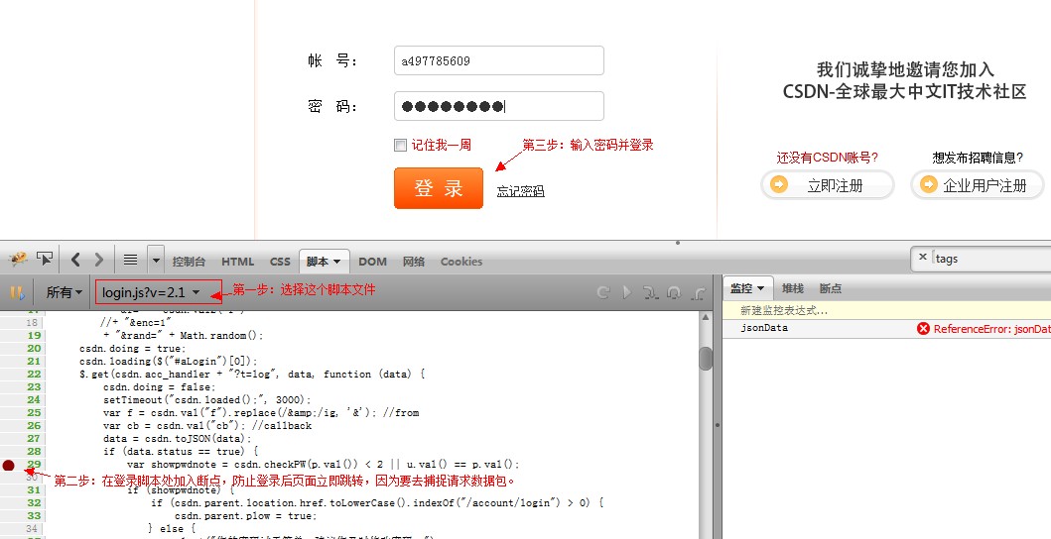
Task: Toggle a breakpoint on line number 20
Action: point(34,348)
